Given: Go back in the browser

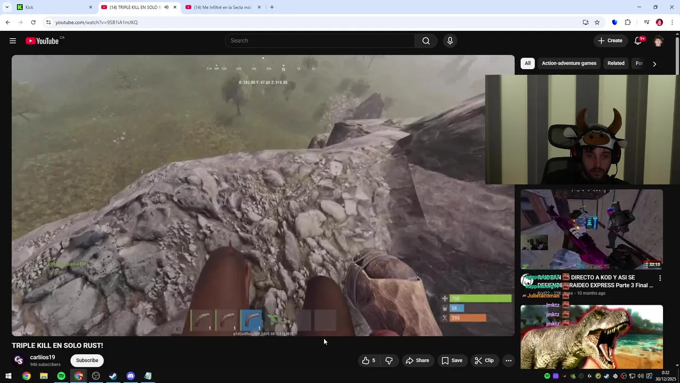Looking at the screenshot, I should click(x=7, y=22).
